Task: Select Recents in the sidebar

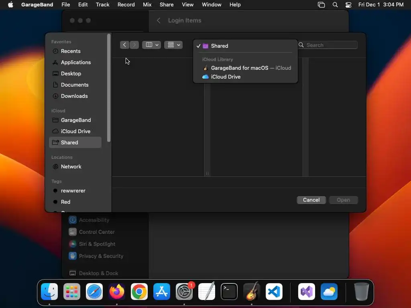Action: coord(75,51)
